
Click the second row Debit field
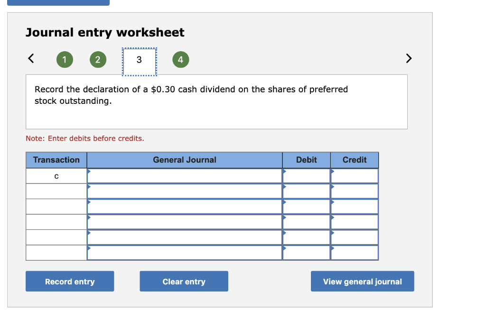point(306,191)
